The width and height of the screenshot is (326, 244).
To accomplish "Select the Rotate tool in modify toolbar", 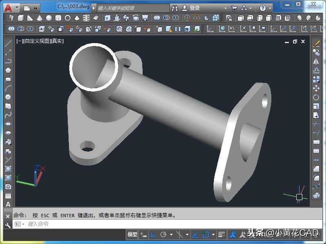I will pyautogui.click(x=316, y=97).
